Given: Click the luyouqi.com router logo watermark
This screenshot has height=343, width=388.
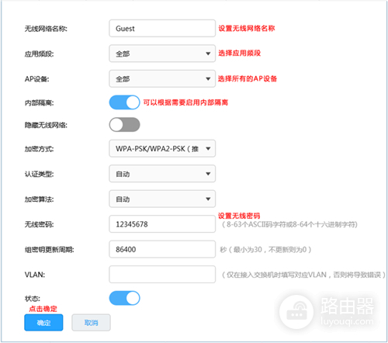Looking at the screenshot, I should 296,312.
